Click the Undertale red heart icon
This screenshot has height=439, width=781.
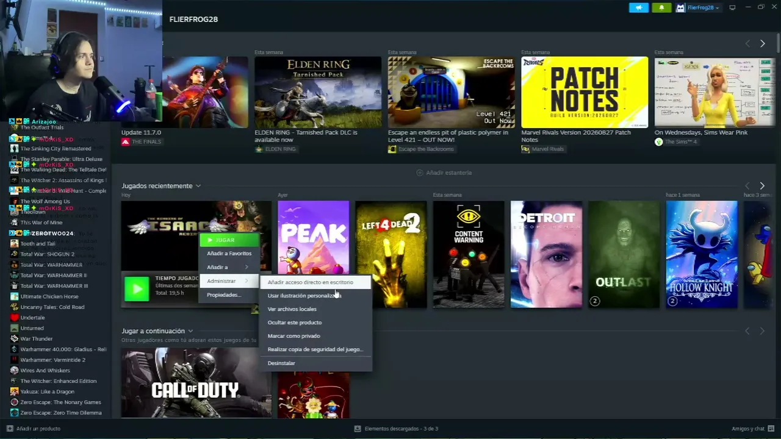click(x=15, y=318)
